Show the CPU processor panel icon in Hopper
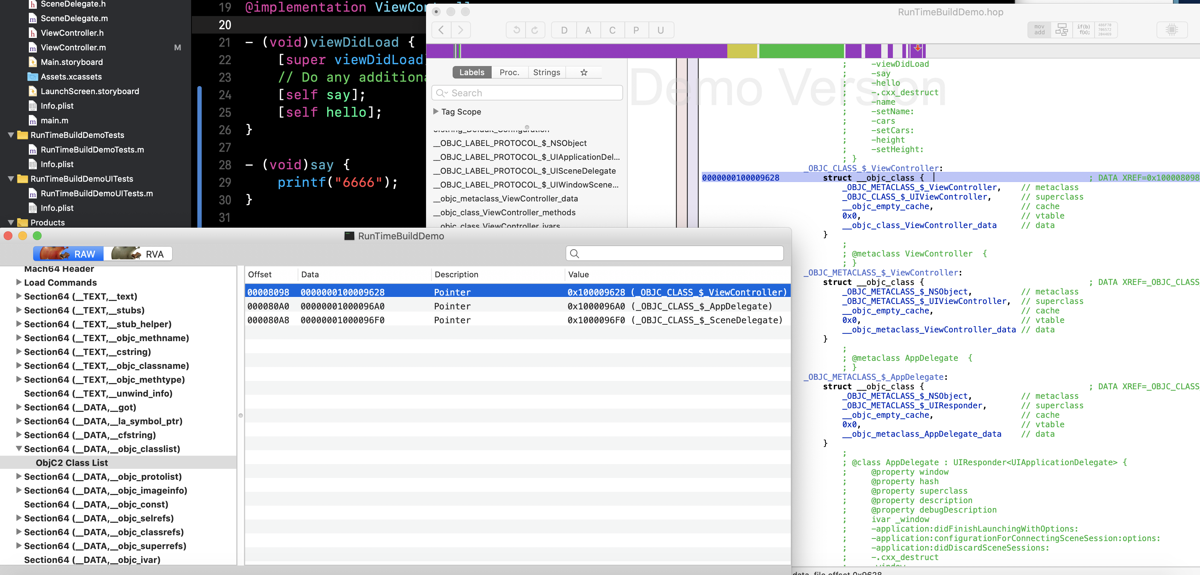 tap(1172, 30)
